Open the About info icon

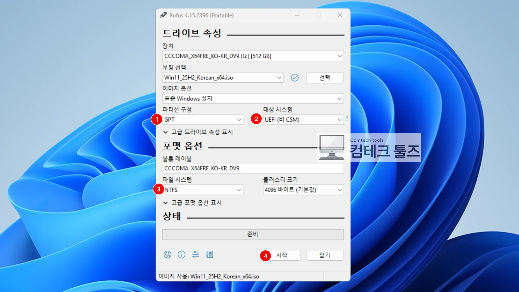tap(181, 254)
